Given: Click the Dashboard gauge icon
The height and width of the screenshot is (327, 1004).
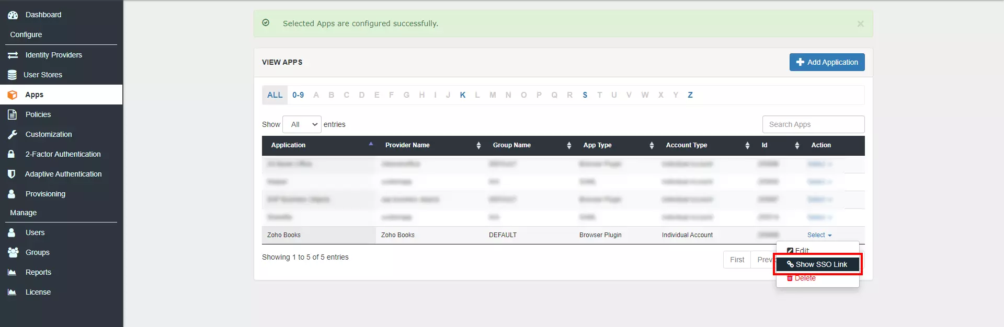Looking at the screenshot, I should [13, 15].
